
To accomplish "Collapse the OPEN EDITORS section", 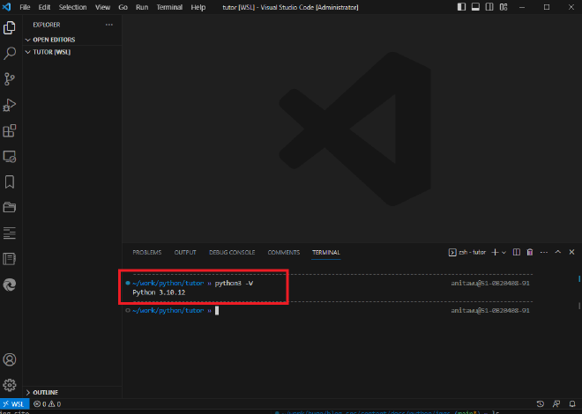I will [72, 40].
